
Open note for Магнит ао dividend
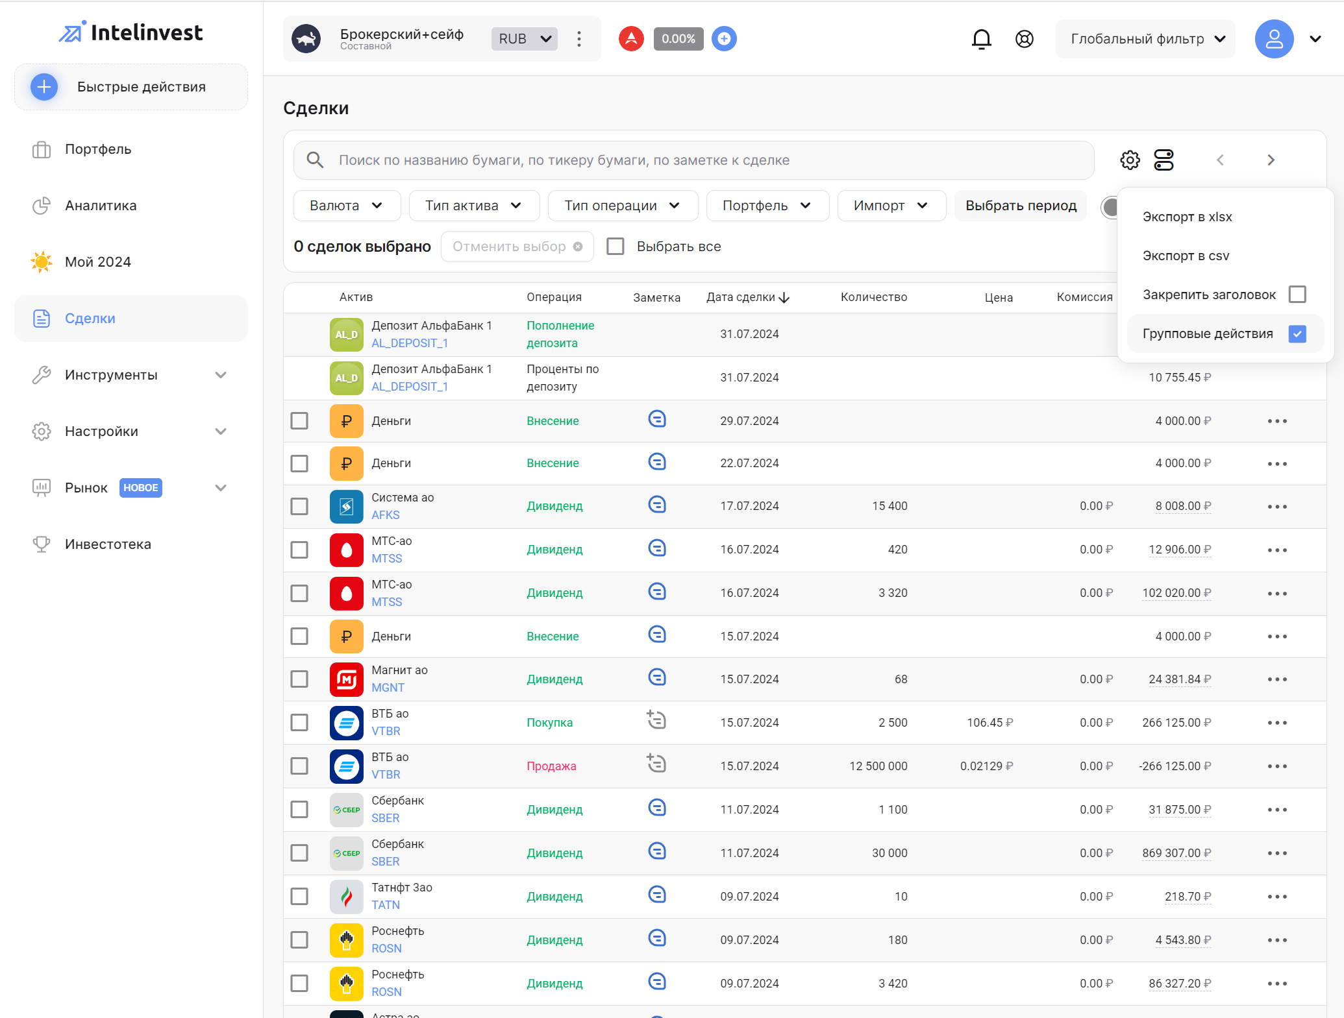click(657, 677)
